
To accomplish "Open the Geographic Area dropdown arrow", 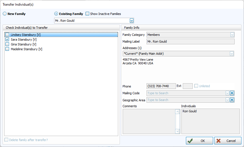I will 227,100.
